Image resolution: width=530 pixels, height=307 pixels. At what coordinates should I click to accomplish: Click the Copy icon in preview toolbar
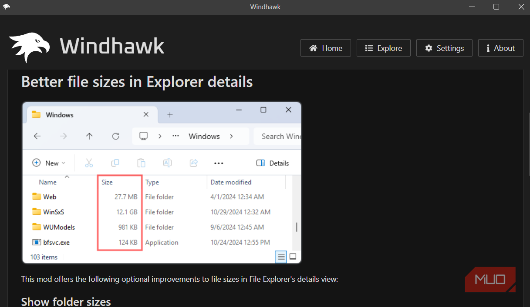pos(115,163)
